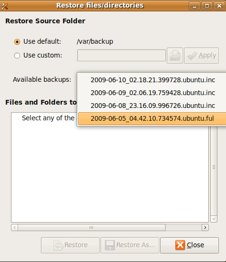
Task: Minimize the Restore files/directories window
Action: (195, 6)
